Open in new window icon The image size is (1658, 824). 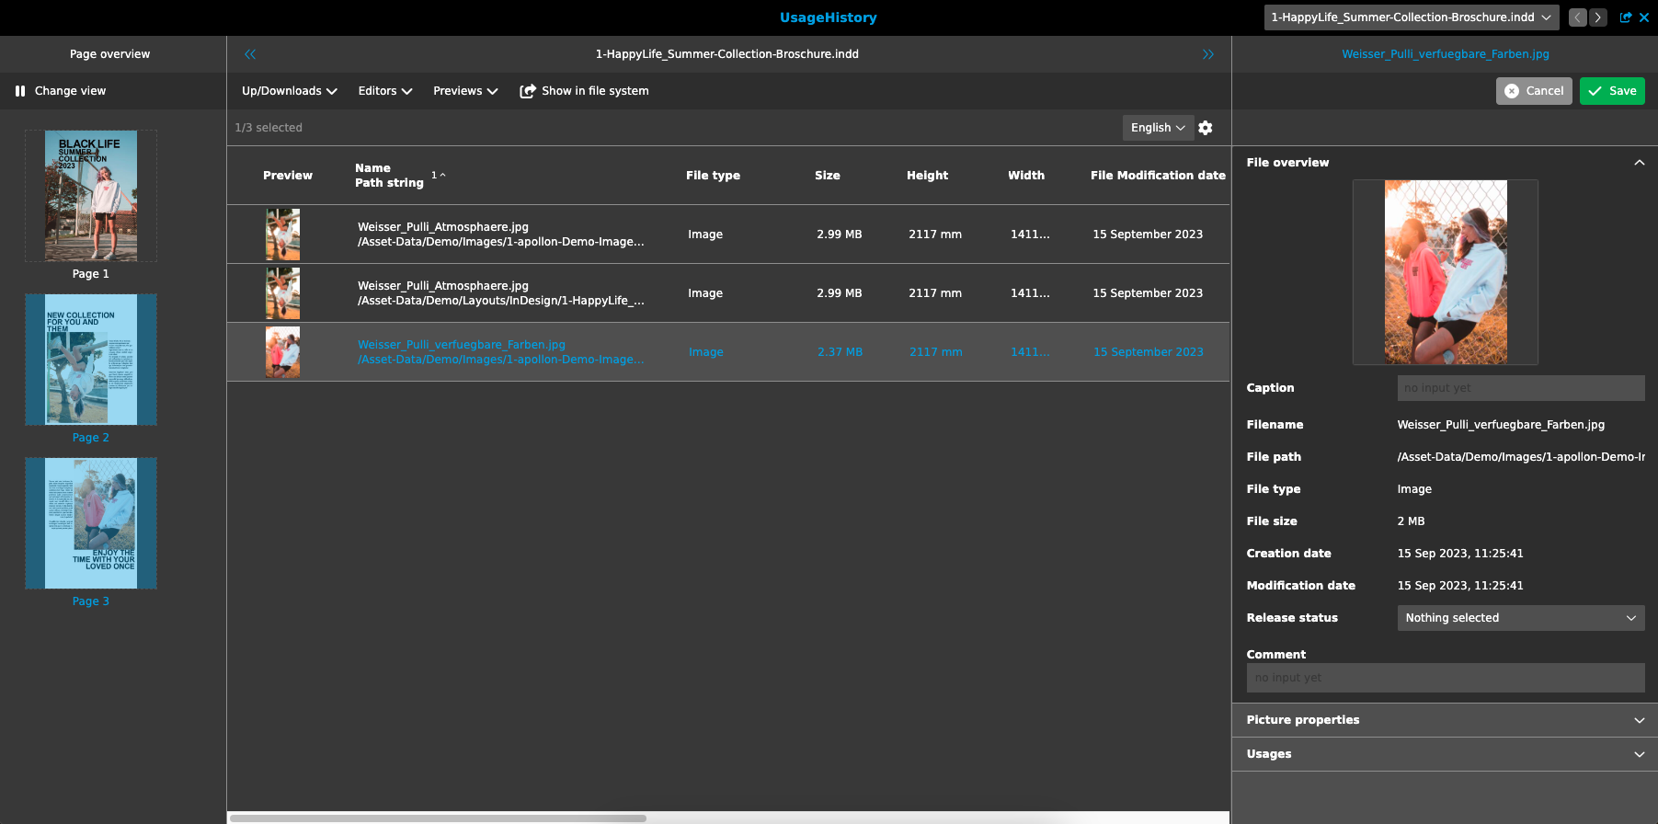point(1625,17)
